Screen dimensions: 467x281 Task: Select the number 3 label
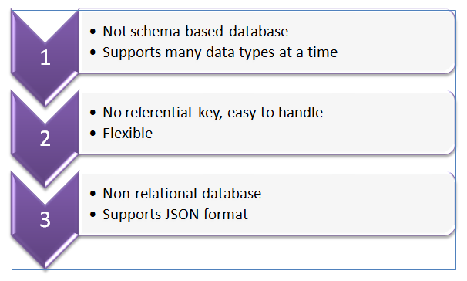pyautogui.click(x=45, y=220)
